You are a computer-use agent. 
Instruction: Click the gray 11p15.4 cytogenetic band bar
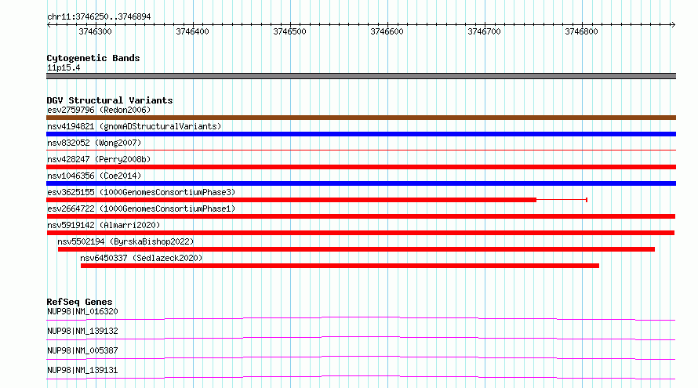click(x=361, y=76)
